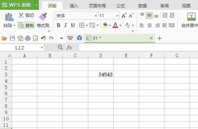The image size is (198, 129).
Task: Expand quick access toolbar customize arrow
Action: 61,38
